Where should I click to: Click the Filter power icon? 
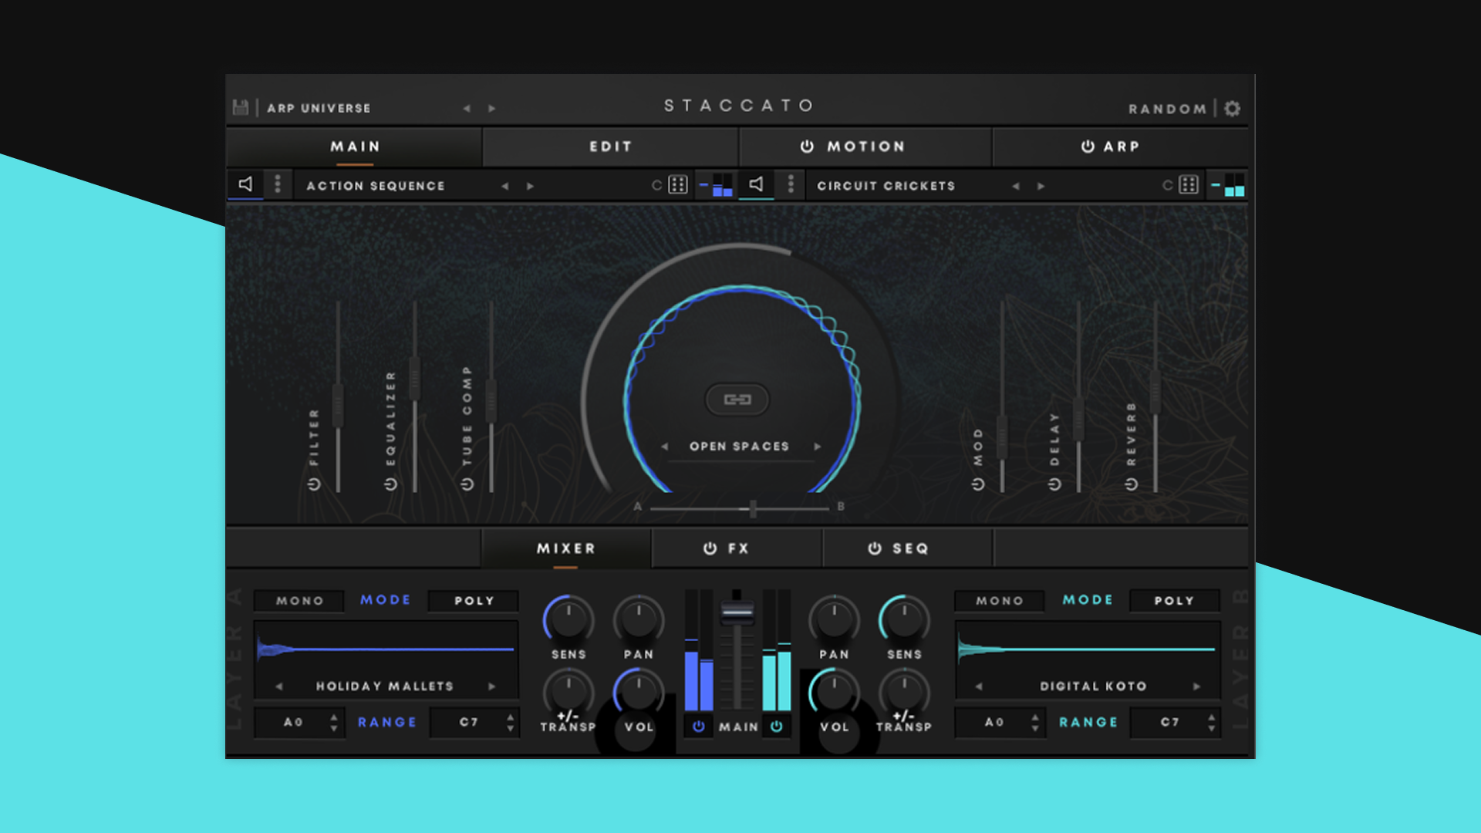[x=312, y=484]
